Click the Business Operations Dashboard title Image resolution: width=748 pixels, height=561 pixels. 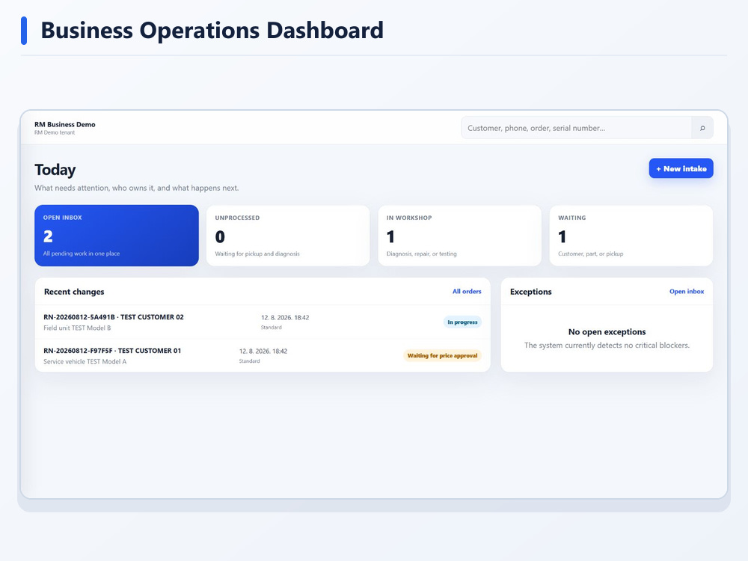point(212,31)
